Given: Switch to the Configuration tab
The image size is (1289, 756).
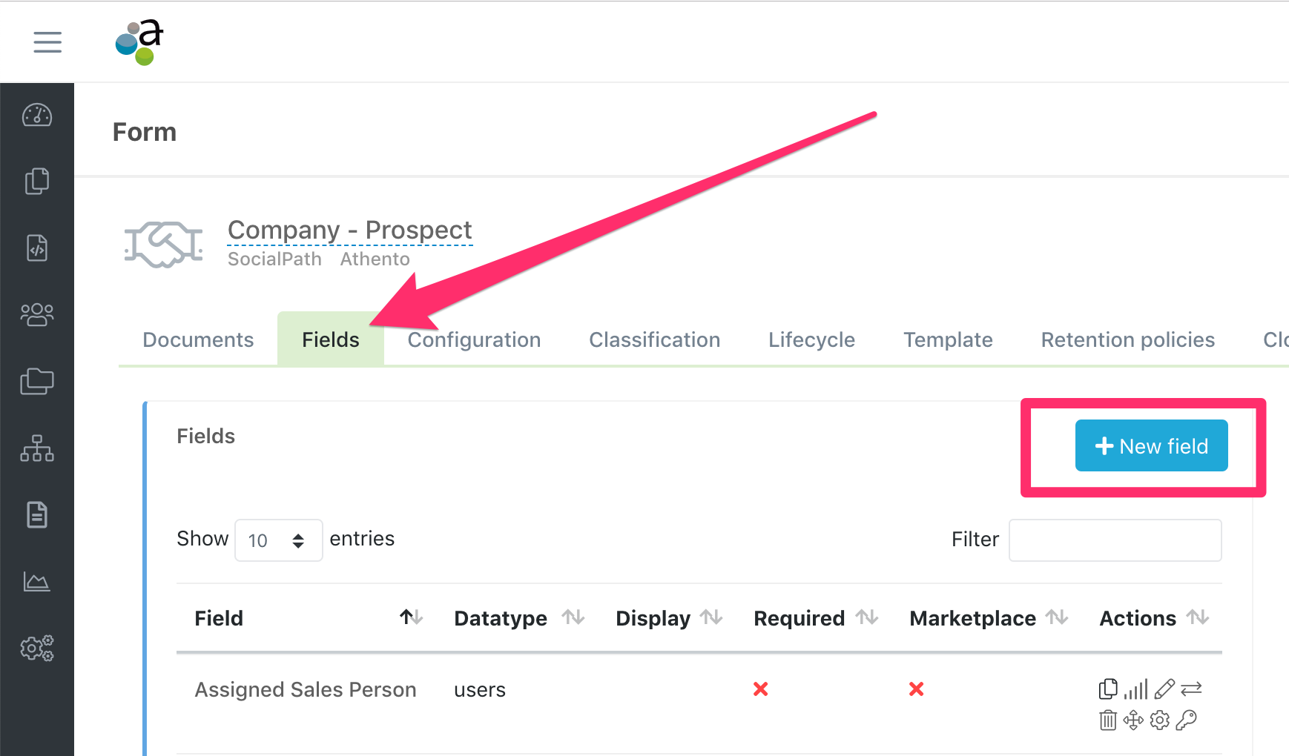Looking at the screenshot, I should tap(474, 339).
